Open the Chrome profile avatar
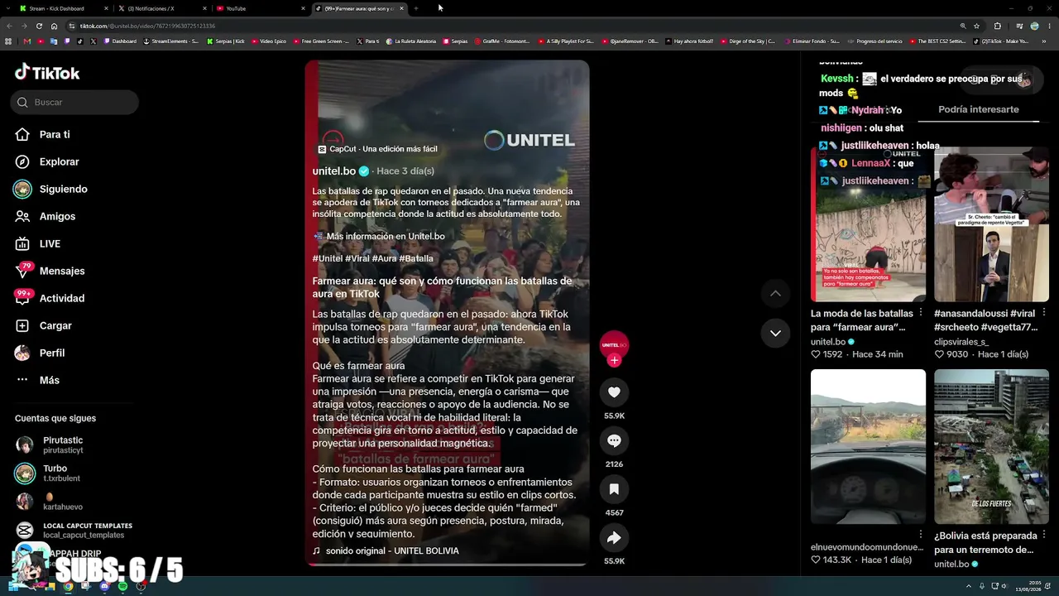The height and width of the screenshot is (596, 1059). (1034, 26)
